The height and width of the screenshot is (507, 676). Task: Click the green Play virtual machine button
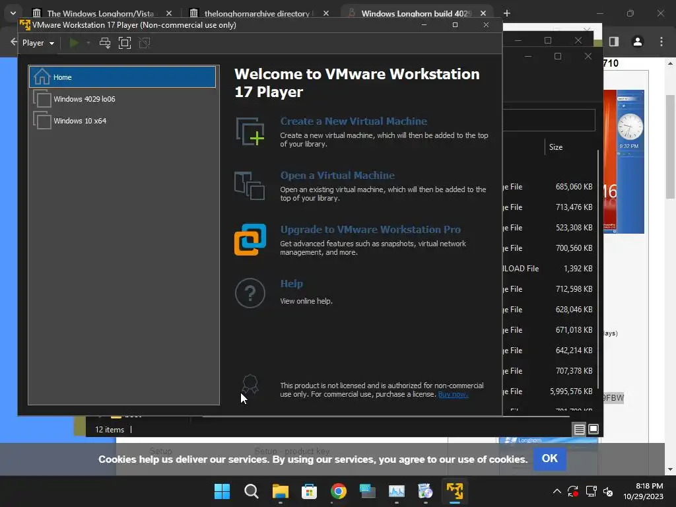(x=74, y=43)
